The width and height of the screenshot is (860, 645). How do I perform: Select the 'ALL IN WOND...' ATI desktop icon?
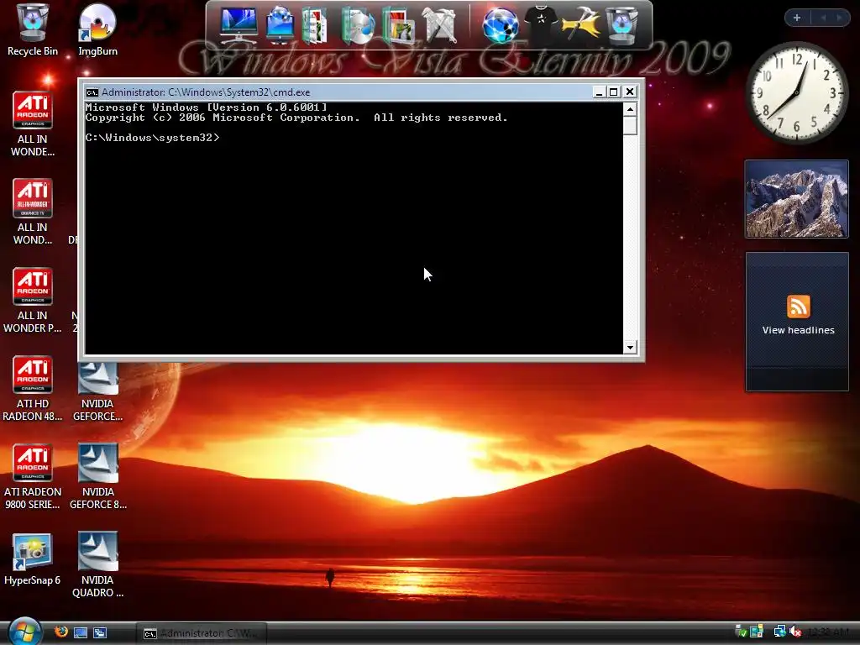click(x=33, y=212)
